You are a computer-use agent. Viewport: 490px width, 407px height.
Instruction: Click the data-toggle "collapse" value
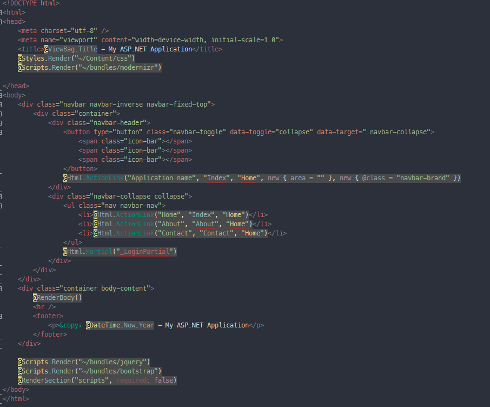click(x=294, y=132)
